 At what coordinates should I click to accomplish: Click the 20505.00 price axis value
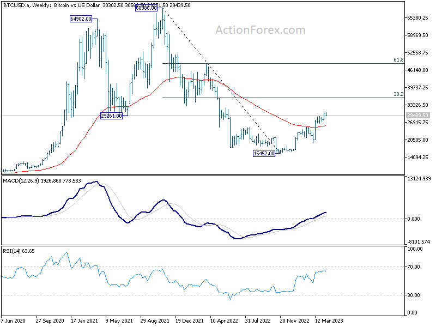417,140
